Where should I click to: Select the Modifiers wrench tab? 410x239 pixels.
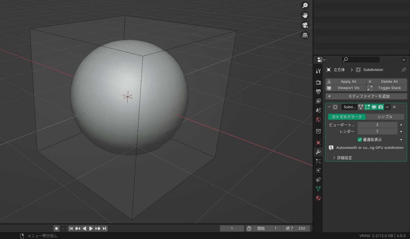318,152
